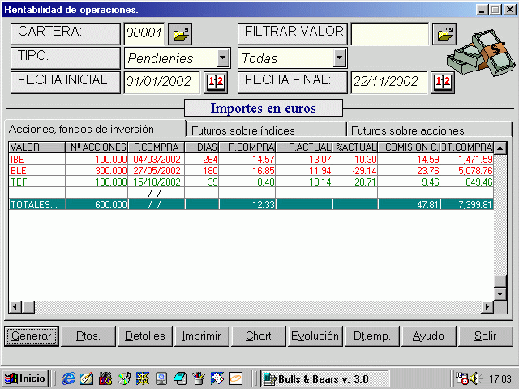Click the FILTRAR VALOR input field
The width and height of the screenshot is (519, 389).
click(389, 34)
